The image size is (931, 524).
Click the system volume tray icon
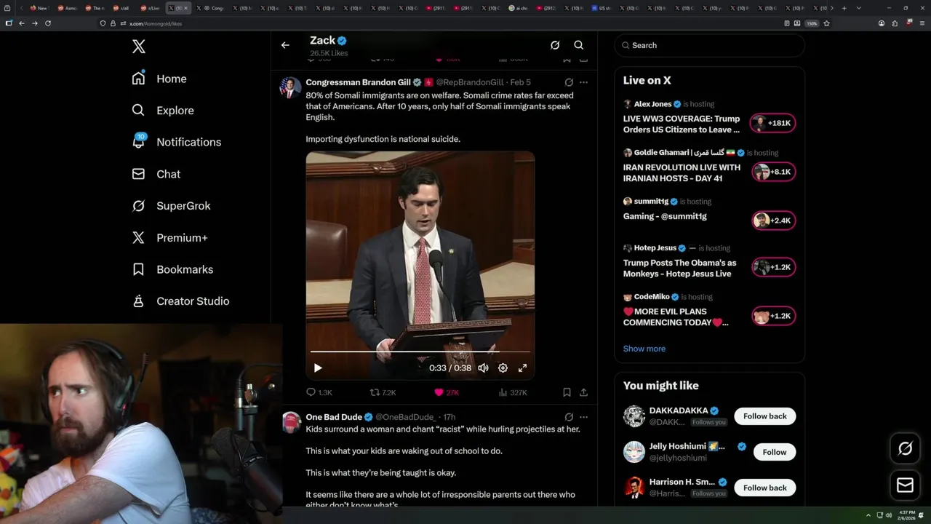[888, 515]
